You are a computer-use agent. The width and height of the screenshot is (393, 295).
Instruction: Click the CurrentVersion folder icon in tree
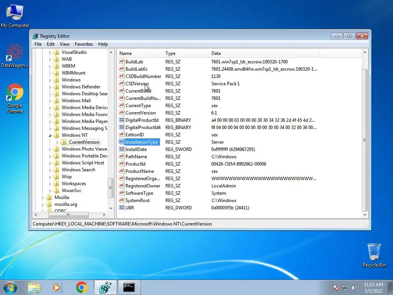(x=64, y=142)
